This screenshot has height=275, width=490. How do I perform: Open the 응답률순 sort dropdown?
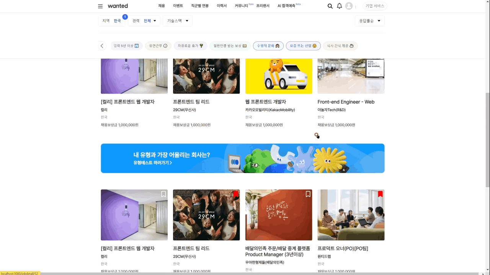pos(369,21)
